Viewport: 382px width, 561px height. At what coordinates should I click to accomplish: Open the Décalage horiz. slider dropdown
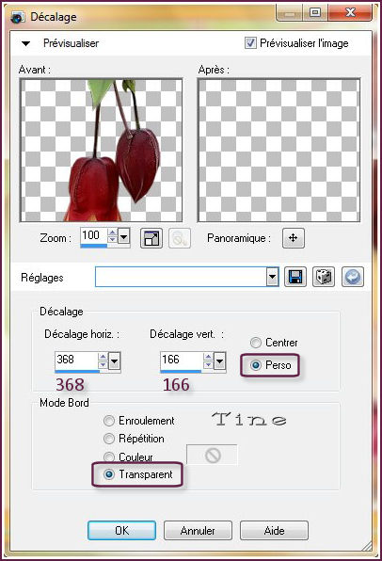[x=115, y=361]
